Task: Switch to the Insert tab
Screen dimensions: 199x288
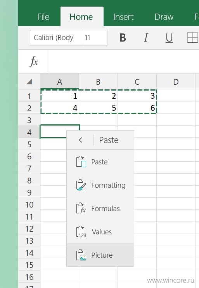Action: pos(123,17)
